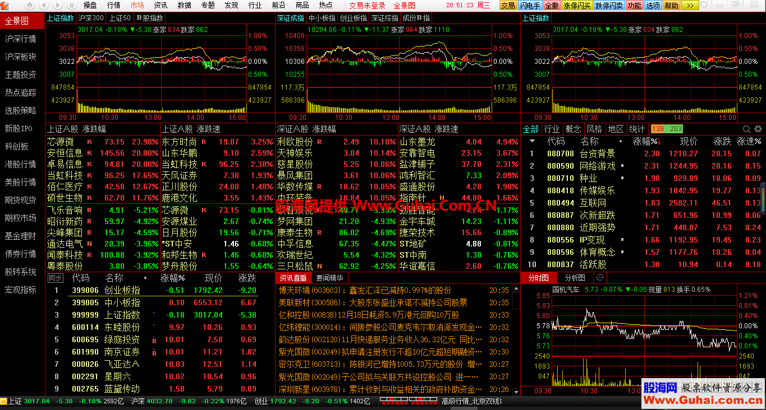
Task: Toggle the 同步 sync button
Action: click(55, 278)
